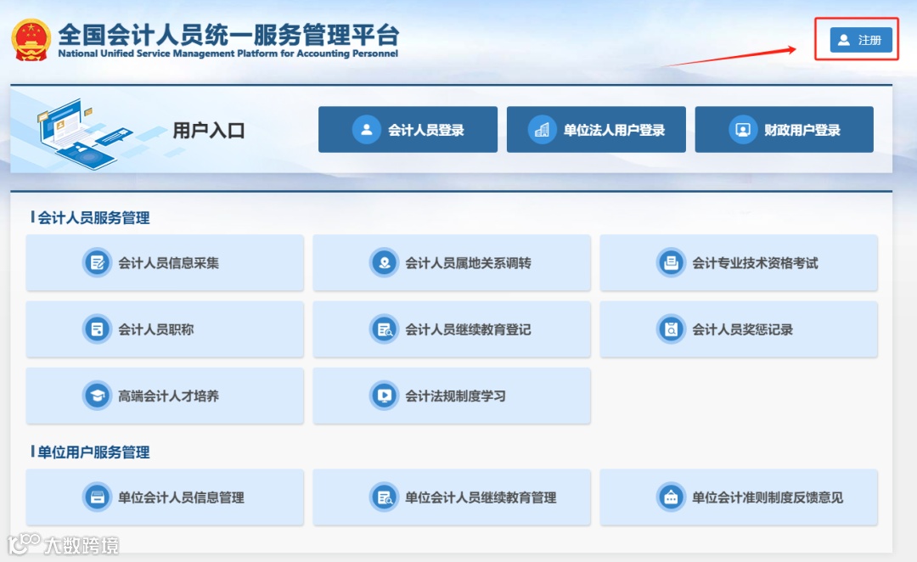Open 单位法人用户登录 login entry
The image size is (917, 562).
click(596, 129)
